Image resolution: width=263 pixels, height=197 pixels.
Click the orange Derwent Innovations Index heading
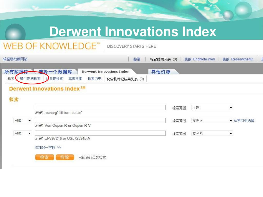47,88
